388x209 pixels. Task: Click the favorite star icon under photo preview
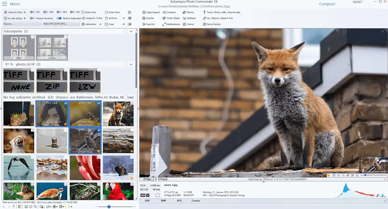point(329,175)
